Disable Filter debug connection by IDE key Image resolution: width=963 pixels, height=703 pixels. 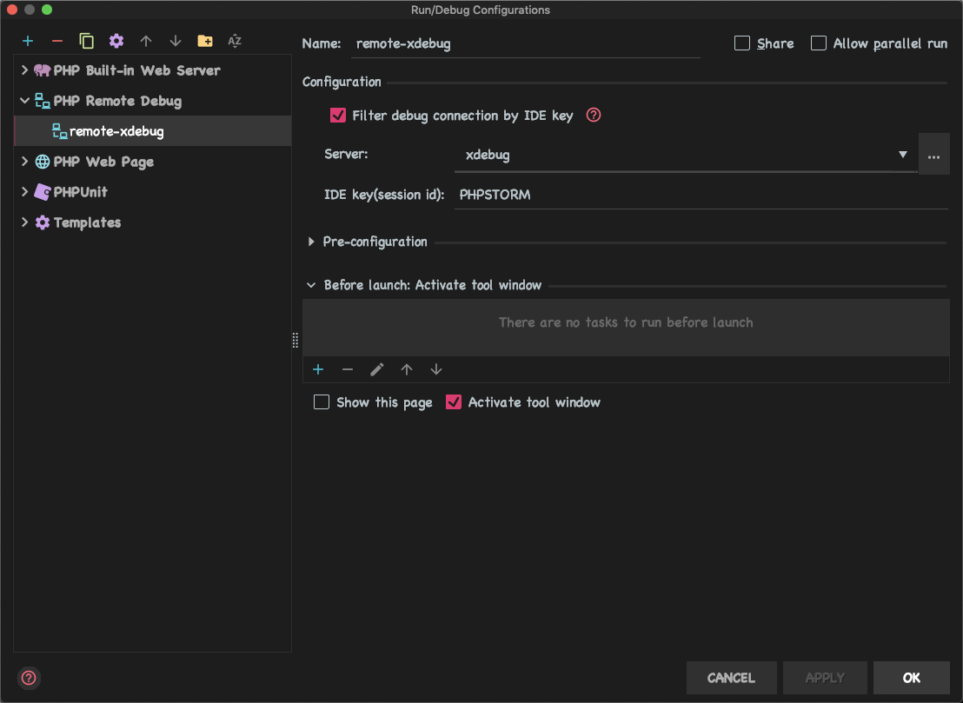338,115
